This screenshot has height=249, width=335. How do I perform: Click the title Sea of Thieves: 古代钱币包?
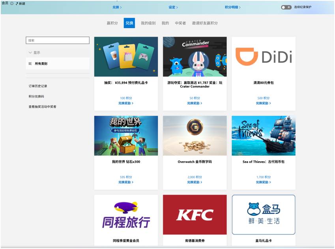tap(264, 162)
